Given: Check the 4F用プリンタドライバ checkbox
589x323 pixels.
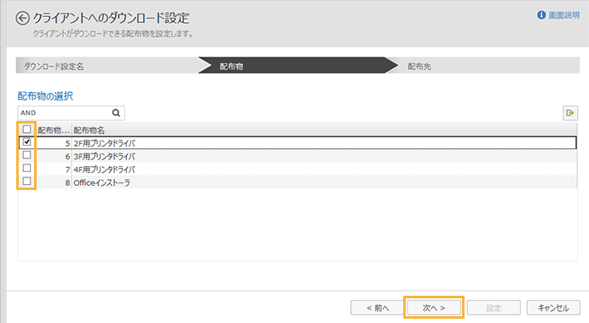Looking at the screenshot, I should pyautogui.click(x=26, y=168).
